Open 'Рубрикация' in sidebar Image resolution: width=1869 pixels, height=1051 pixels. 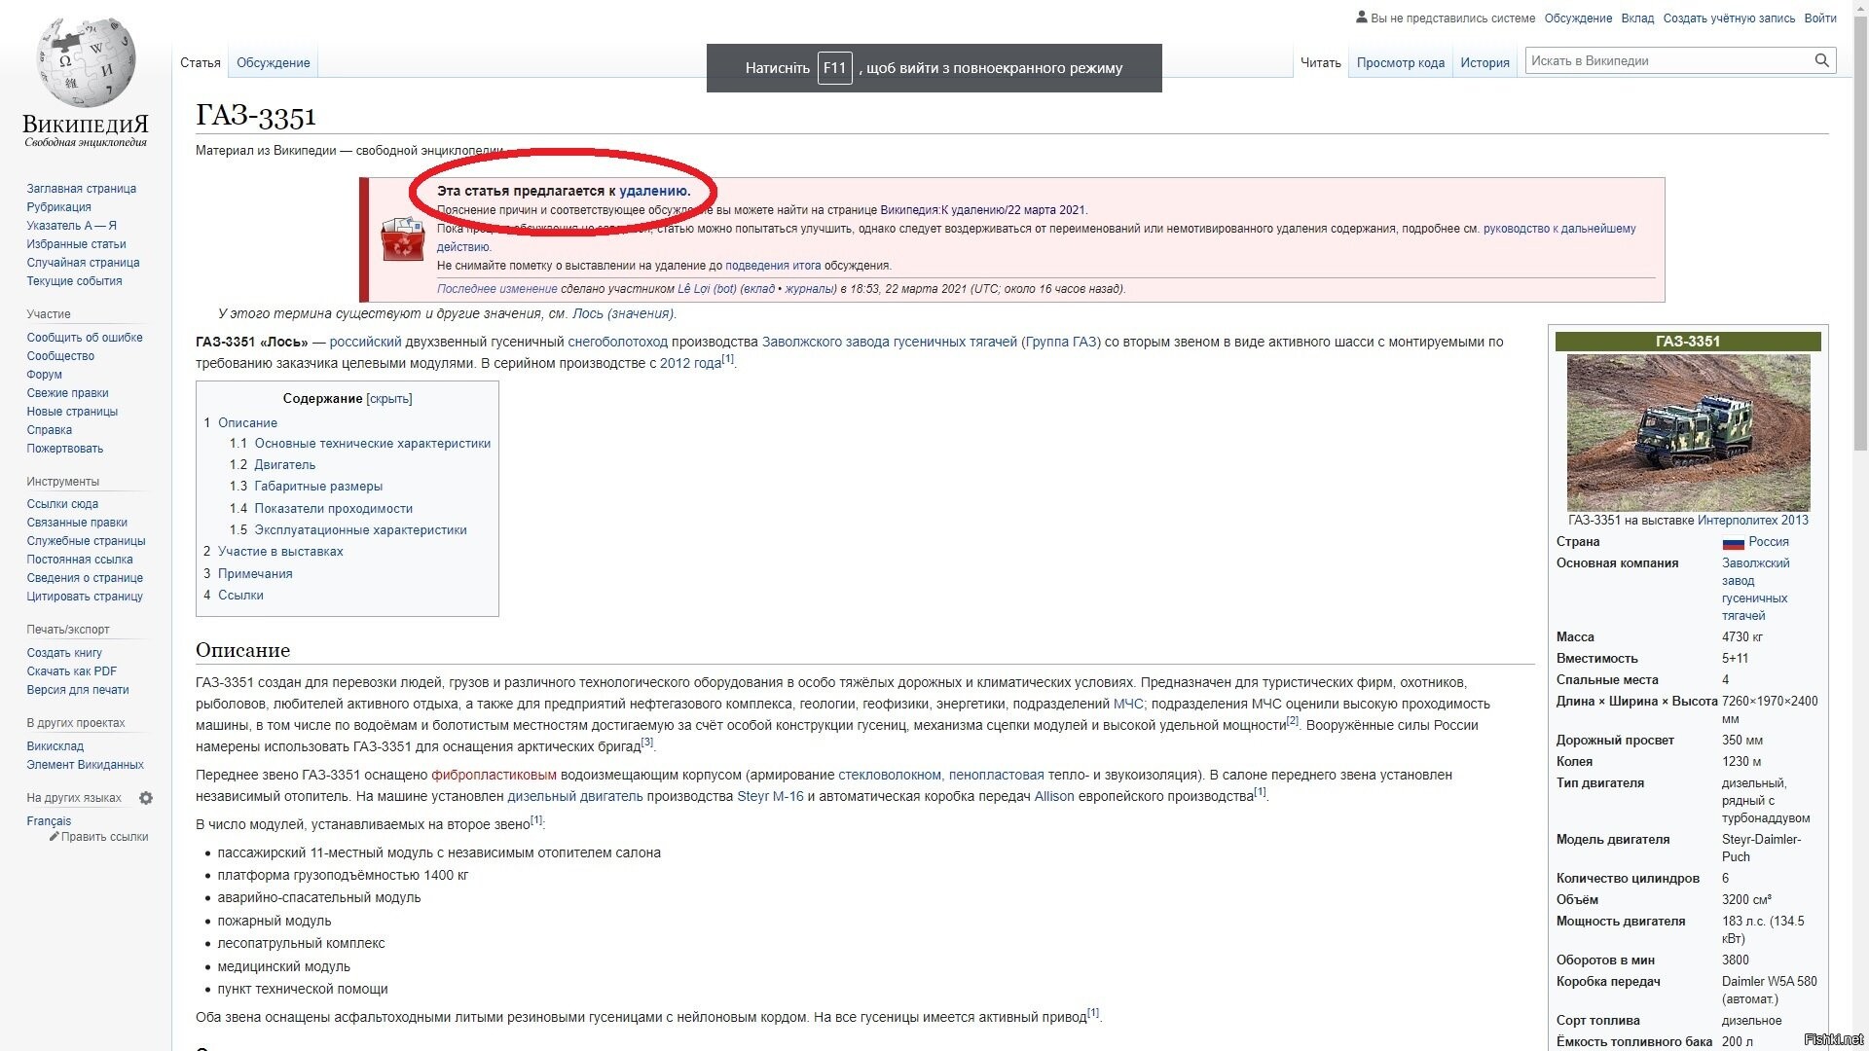(59, 207)
